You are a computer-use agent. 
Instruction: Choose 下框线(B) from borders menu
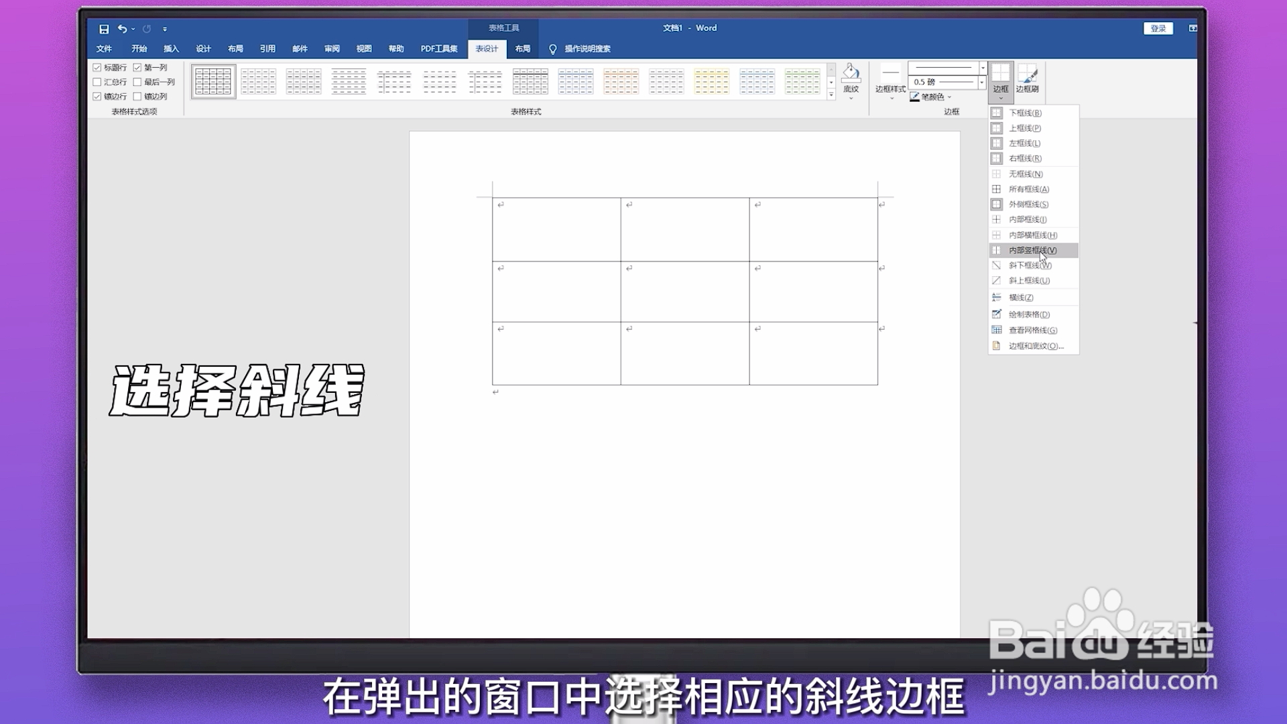click(x=1034, y=113)
